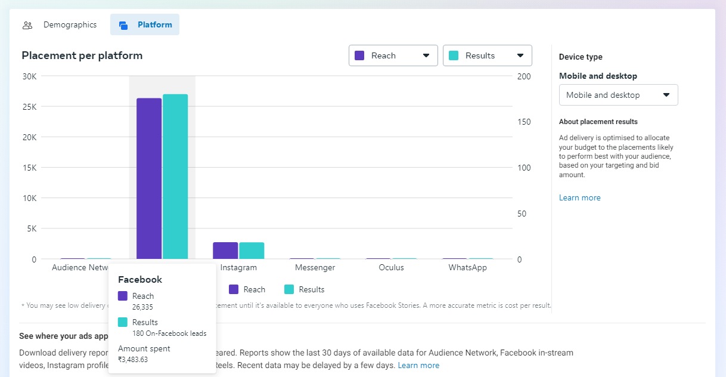726x377 pixels.
Task: Click Learn more under About placement results
Action: tap(579, 197)
